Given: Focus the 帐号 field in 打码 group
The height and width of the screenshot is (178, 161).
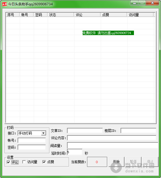Looking at the screenshot, I should [32, 140].
